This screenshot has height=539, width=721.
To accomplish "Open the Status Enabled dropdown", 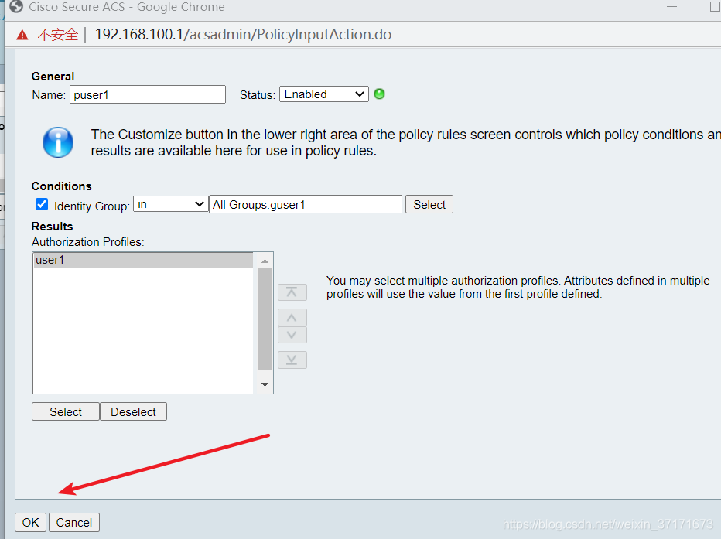I will point(323,94).
